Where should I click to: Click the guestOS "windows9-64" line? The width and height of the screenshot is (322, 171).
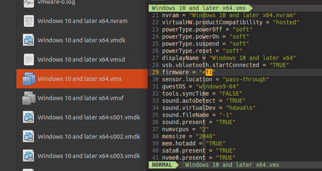click(201, 86)
